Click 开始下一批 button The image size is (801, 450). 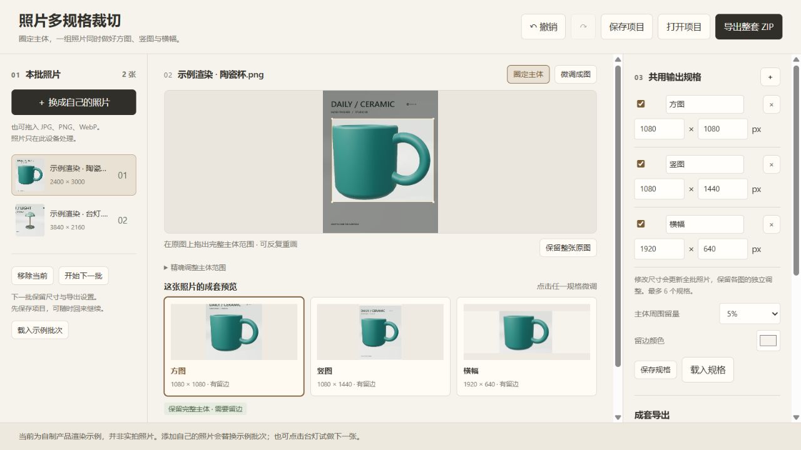pyautogui.click(x=83, y=276)
